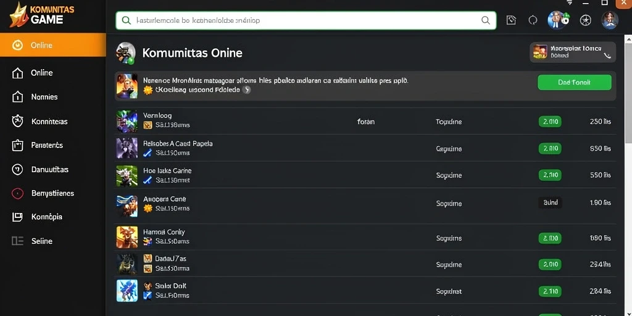Click the green magnifier icon in search
Screen dimensions: 632x316
pyautogui.click(x=126, y=20)
